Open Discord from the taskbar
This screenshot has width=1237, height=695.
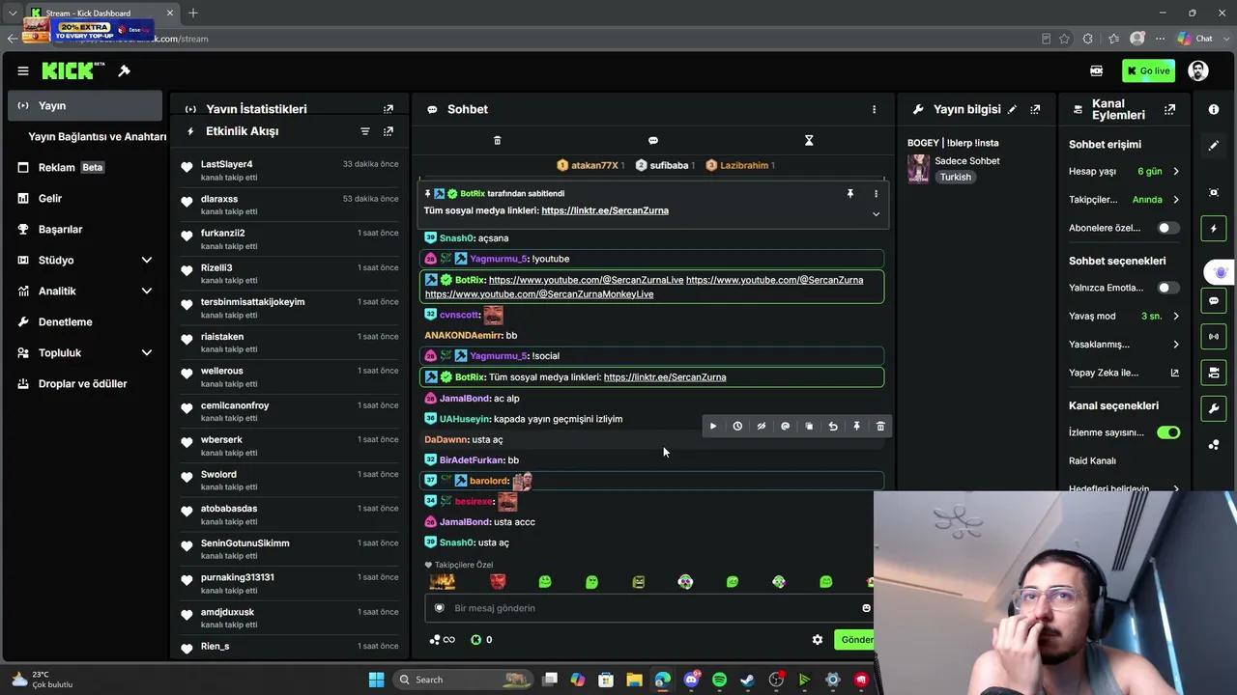coord(691,680)
